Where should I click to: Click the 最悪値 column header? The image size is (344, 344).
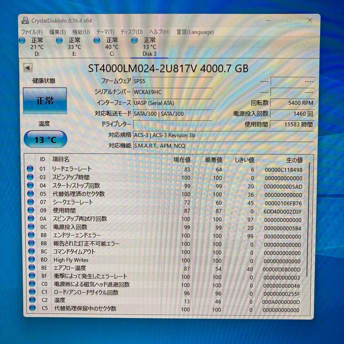pyautogui.click(x=213, y=160)
